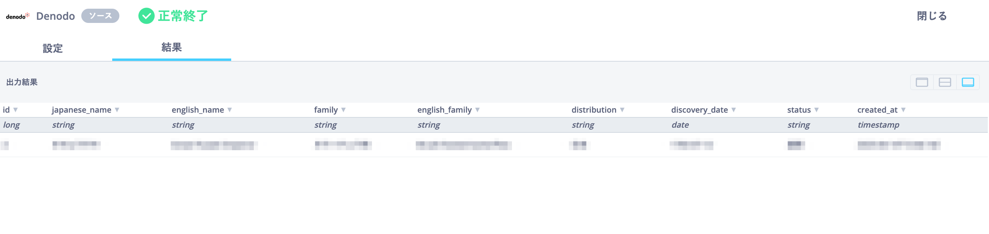Open the japanese_name column filter arrow
The image size is (989, 234).
(x=117, y=110)
